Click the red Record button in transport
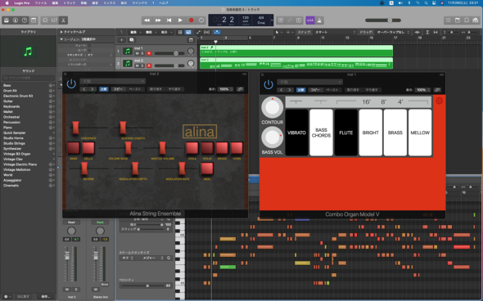Image resolution: width=483 pixels, height=301 pixels. (191, 20)
